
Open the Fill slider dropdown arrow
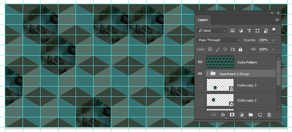click(273, 49)
